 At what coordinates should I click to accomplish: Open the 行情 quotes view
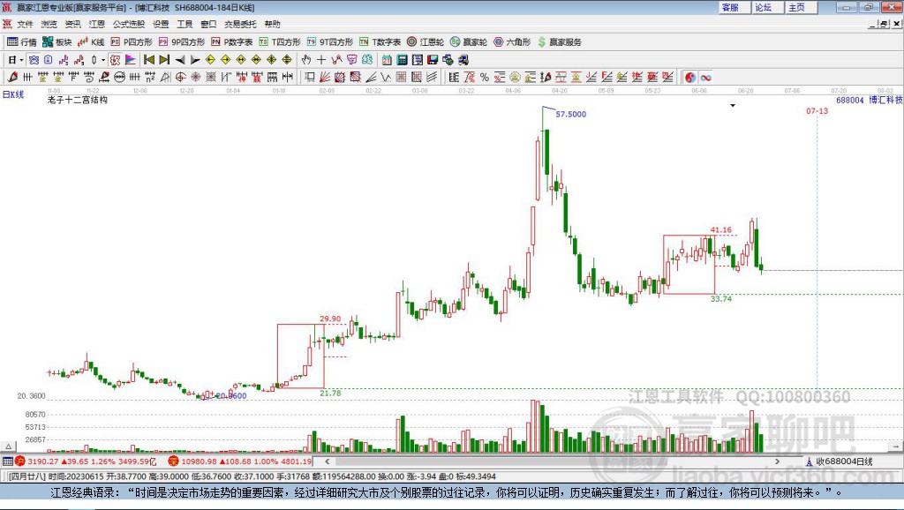pyautogui.click(x=21, y=42)
